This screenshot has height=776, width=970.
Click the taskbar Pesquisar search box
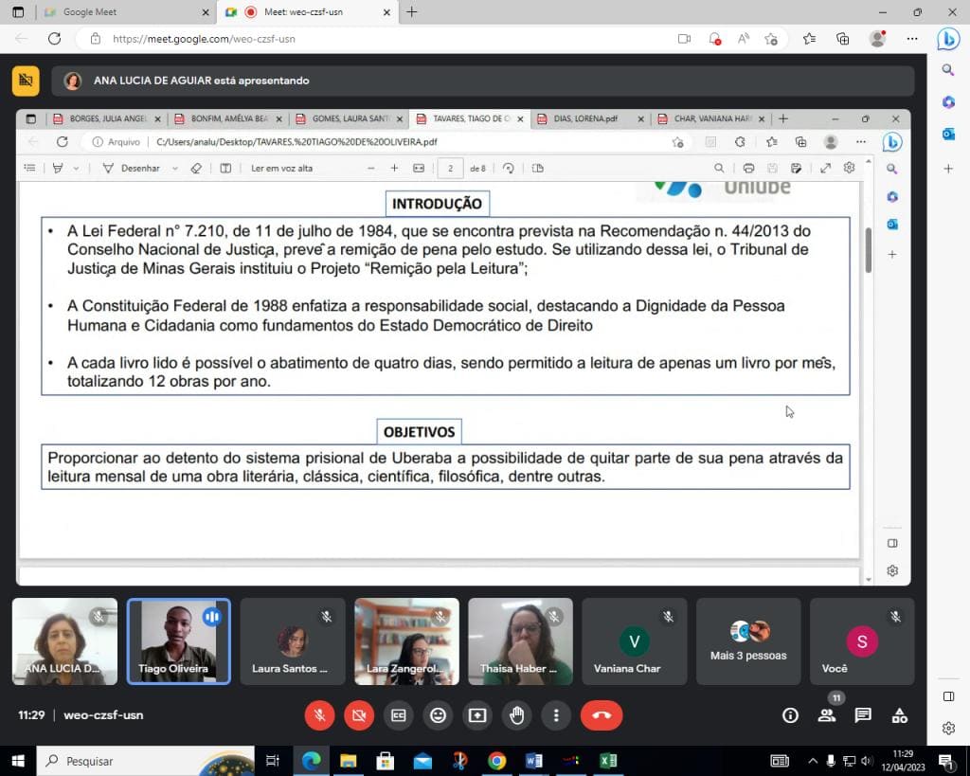click(x=145, y=761)
